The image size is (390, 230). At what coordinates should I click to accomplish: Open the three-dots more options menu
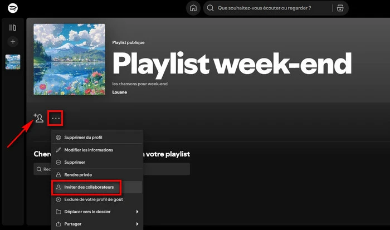click(x=55, y=118)
